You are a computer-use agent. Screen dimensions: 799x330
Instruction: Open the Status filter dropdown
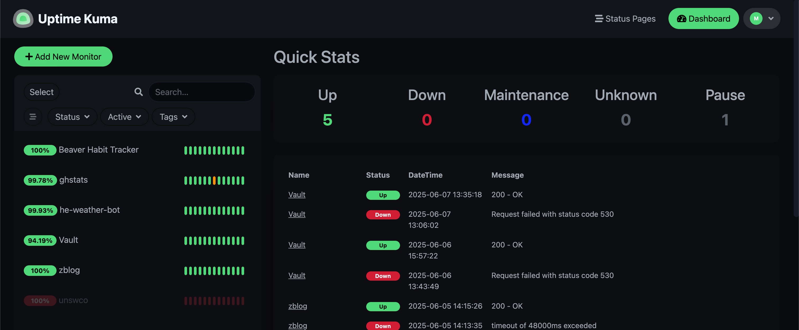pyautogui.click(x=72, y=117)
